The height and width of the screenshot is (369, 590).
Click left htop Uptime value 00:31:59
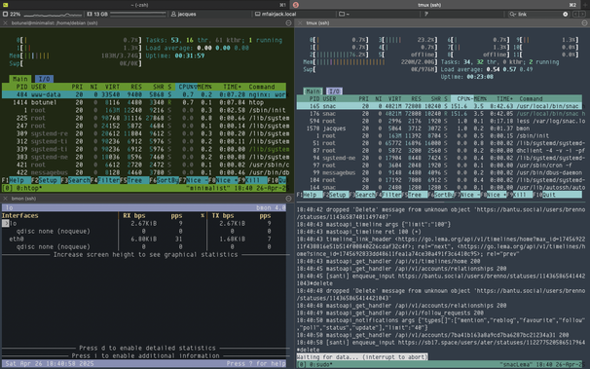click(x=190, y=55)
